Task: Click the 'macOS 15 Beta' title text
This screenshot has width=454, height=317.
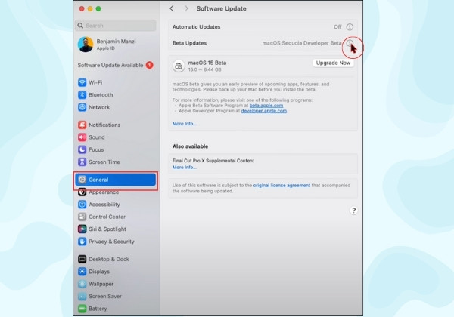Action: (x=207, y=63)
